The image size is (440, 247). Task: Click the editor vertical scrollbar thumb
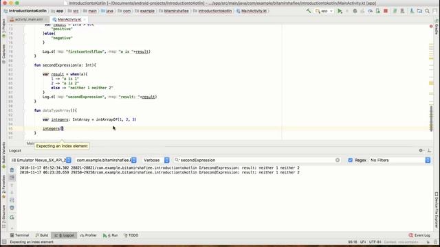(x=432, y=119)
